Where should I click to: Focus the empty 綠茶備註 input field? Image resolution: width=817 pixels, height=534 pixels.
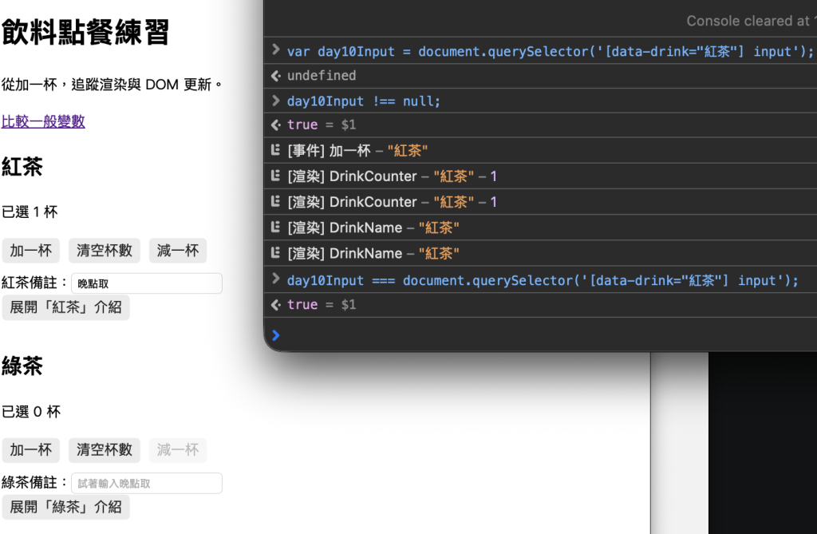[x=147, y=483]
